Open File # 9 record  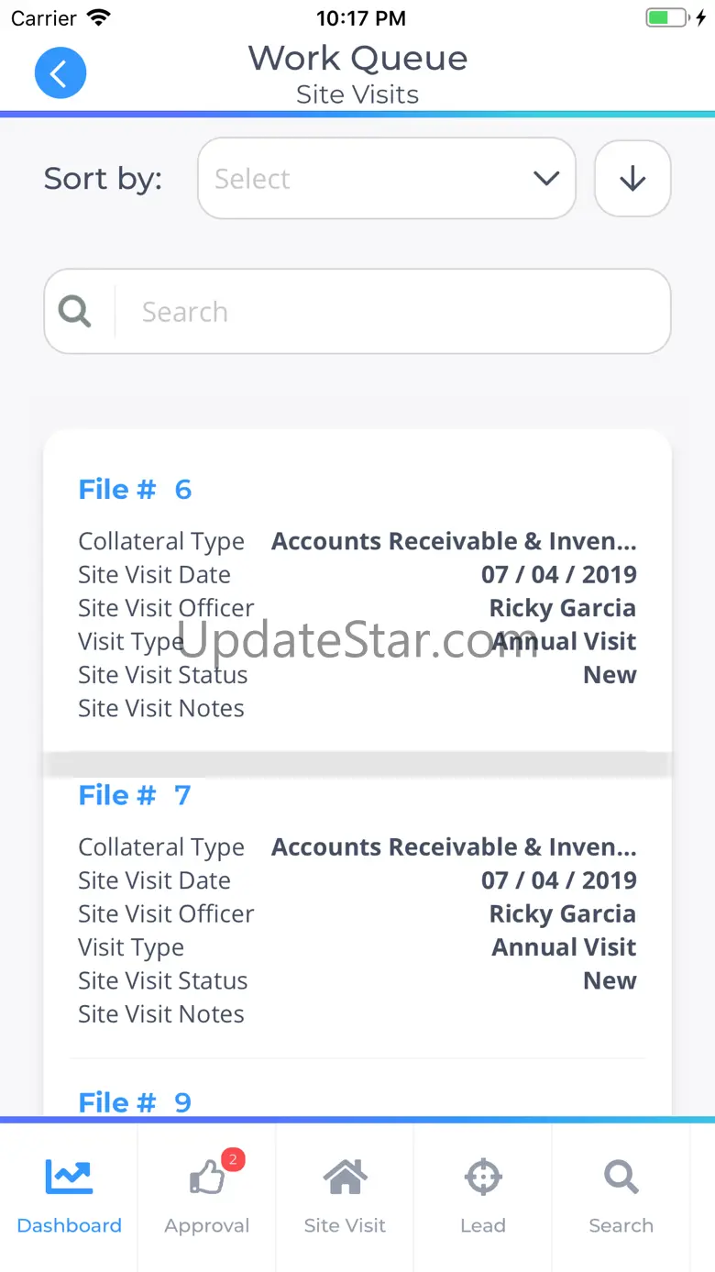pyautogui.click(x=135, y=1102)
